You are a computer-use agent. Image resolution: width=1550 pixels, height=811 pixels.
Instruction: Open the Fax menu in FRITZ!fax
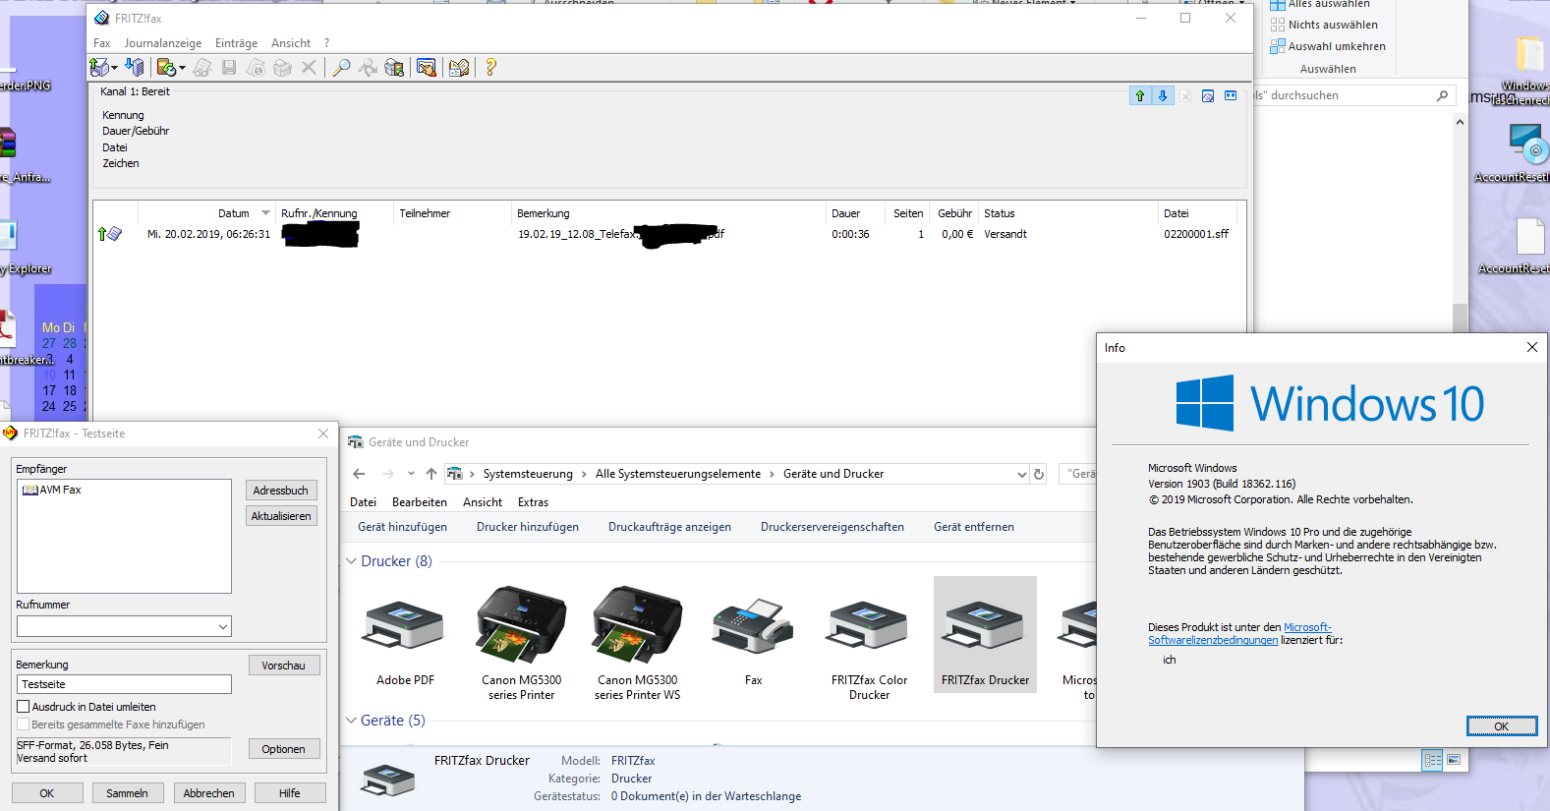point(102,43)
